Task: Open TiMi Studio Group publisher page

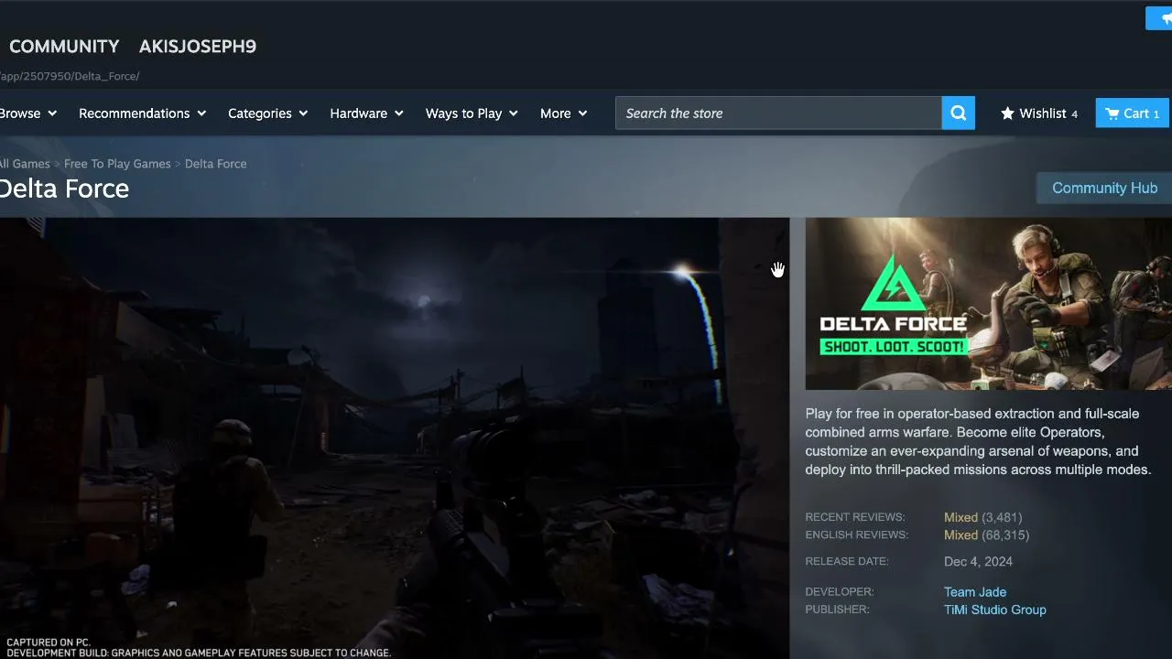Action: click(995, 610)
